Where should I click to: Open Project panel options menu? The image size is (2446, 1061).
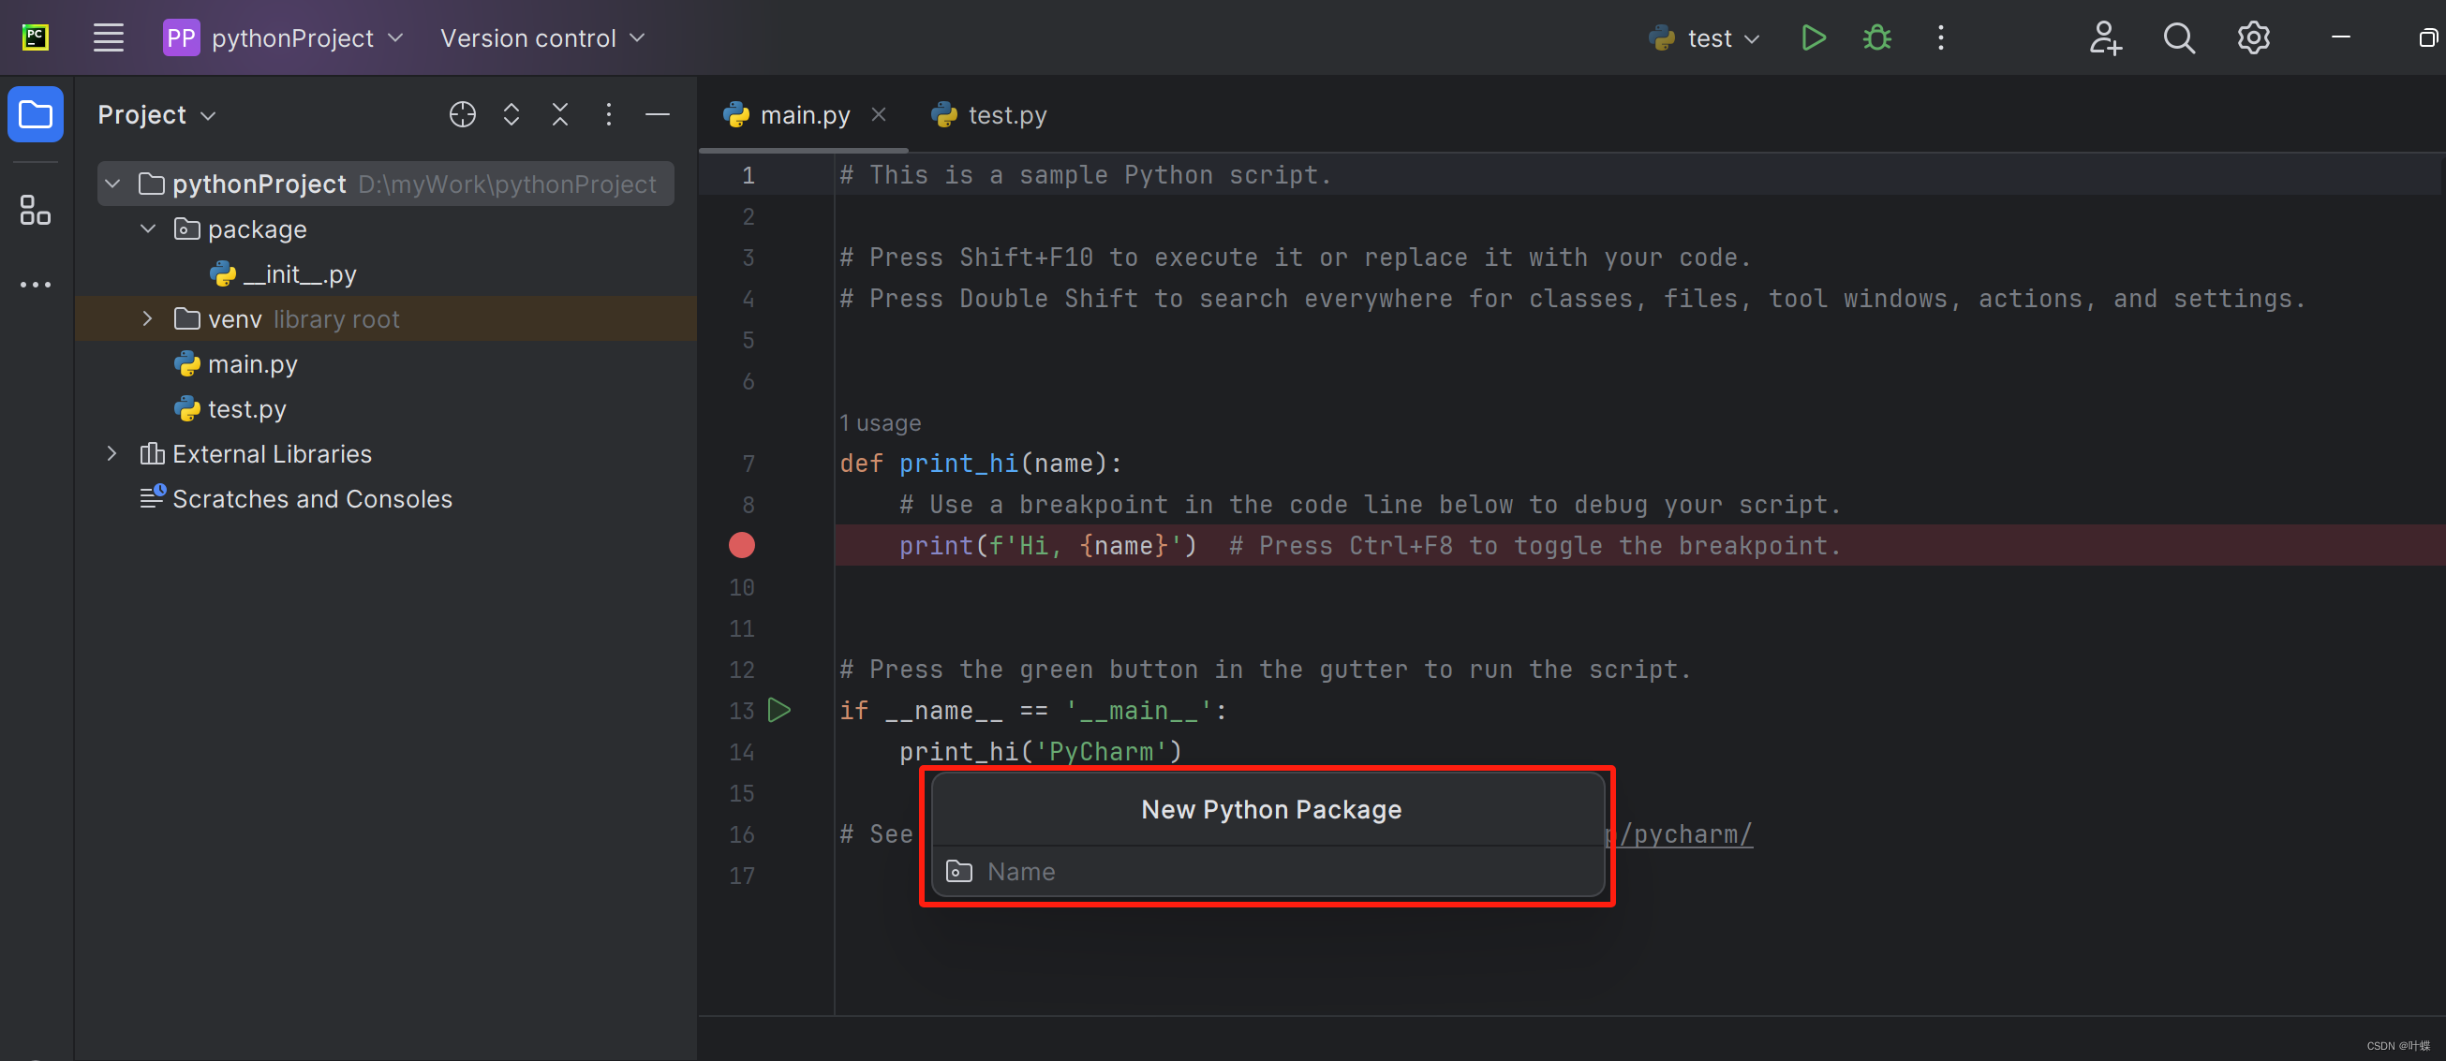pos(608,115)
